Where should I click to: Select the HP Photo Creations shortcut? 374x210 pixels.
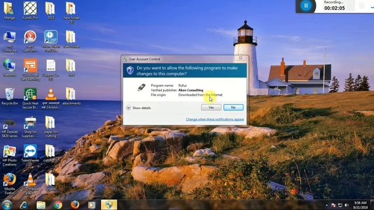(9, 156)
